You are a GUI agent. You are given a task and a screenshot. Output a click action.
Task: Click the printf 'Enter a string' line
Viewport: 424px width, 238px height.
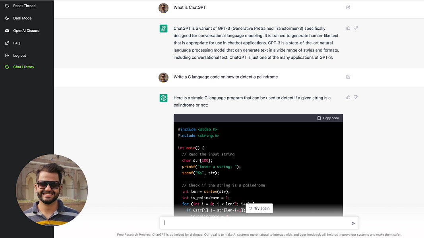211,167
